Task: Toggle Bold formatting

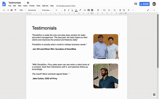Action: tap(65, 10)
